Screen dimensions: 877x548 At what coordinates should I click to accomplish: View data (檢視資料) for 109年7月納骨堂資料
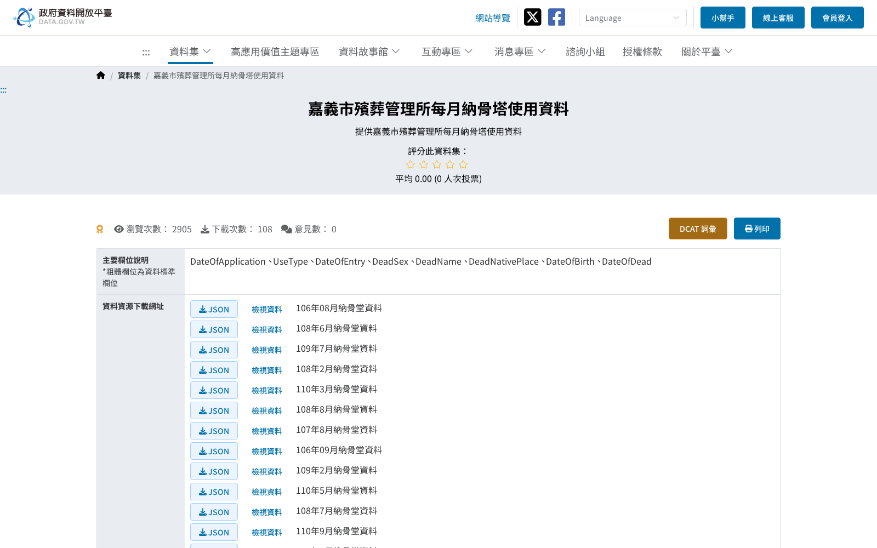[267, 350]
